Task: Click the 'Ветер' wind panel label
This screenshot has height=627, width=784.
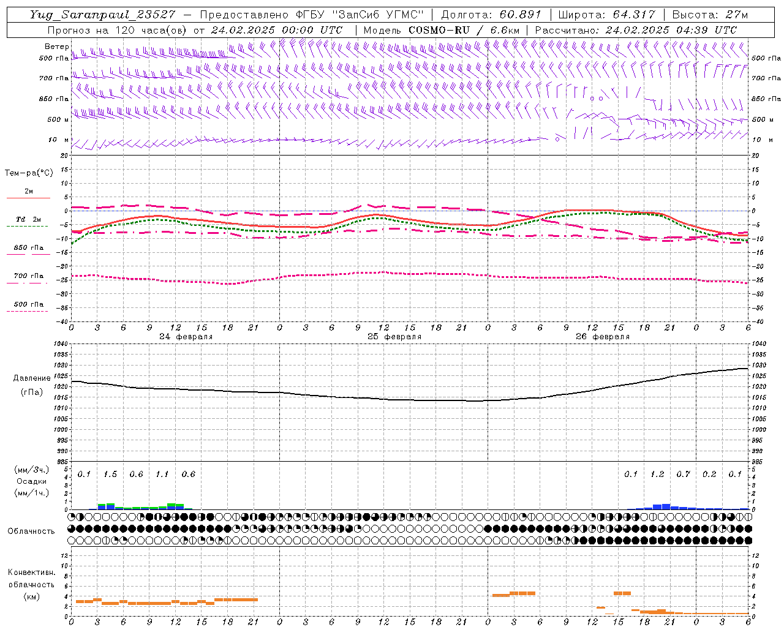Action: tap(57, 47)
